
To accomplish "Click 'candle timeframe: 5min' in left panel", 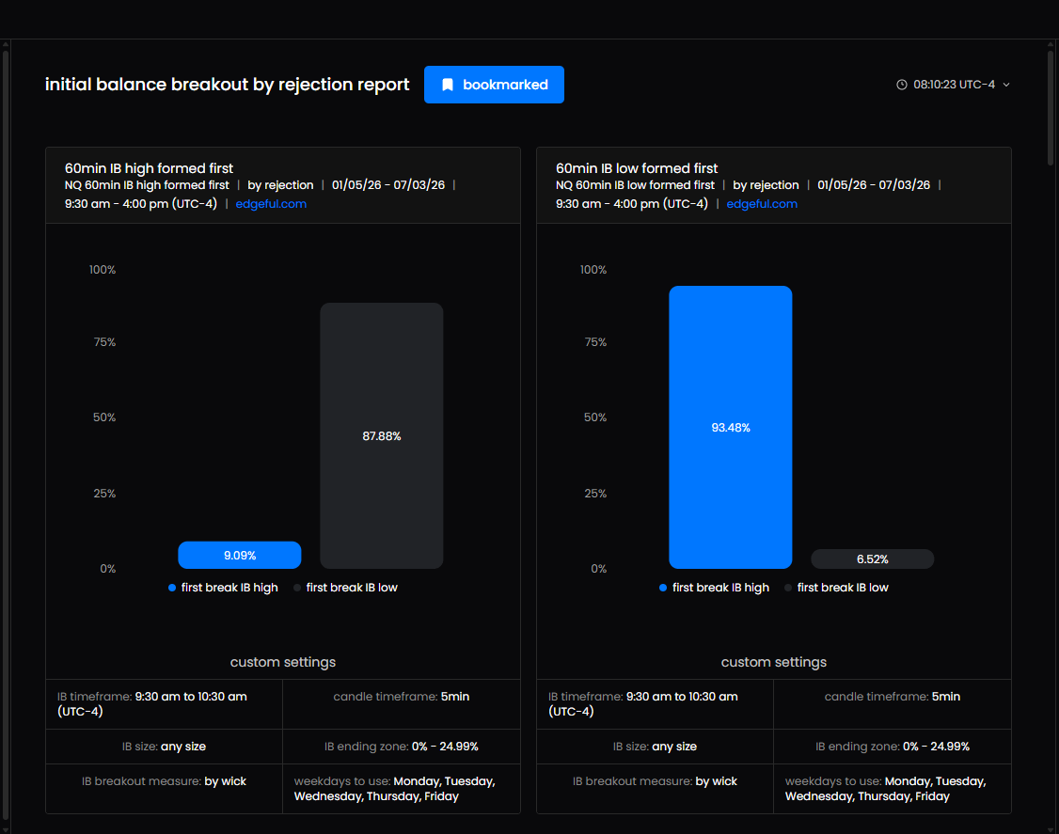I will pos(402,696).
